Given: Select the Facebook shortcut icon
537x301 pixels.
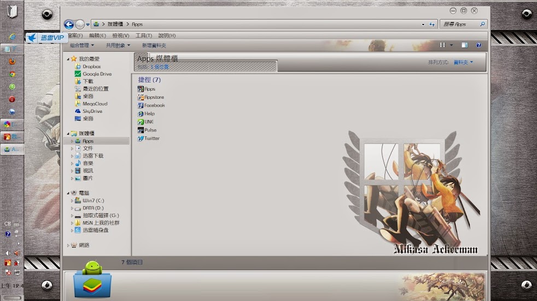Looking at the screenshot, I should [x=141, y=105].
